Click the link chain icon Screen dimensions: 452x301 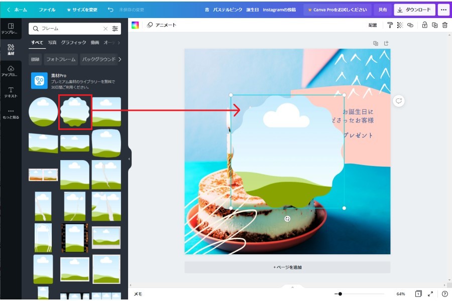[x=410, y=25]
